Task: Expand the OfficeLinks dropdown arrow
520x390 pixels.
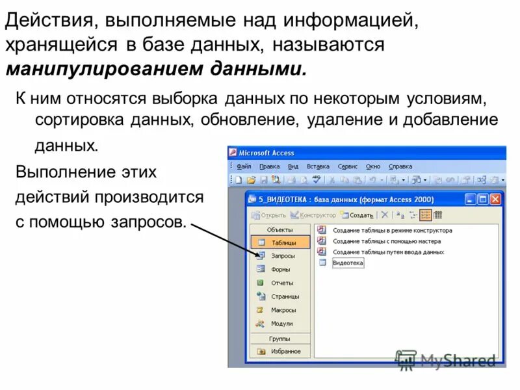Action: coord(403,180)
